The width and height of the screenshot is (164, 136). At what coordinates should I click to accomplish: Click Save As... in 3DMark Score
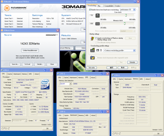point(15,64)
